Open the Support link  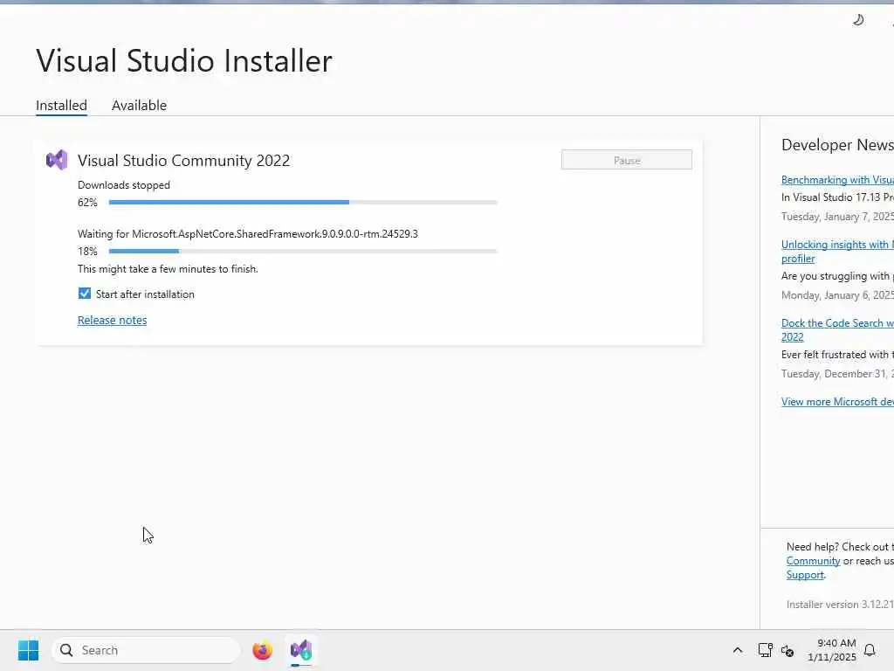coord(805,575)
